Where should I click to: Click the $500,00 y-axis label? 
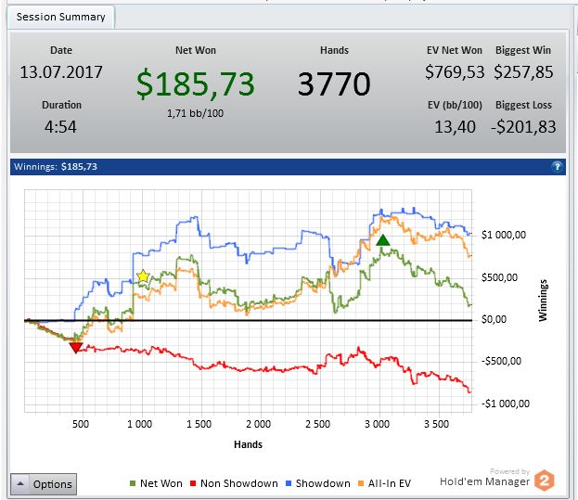click(x=499, y=277)
